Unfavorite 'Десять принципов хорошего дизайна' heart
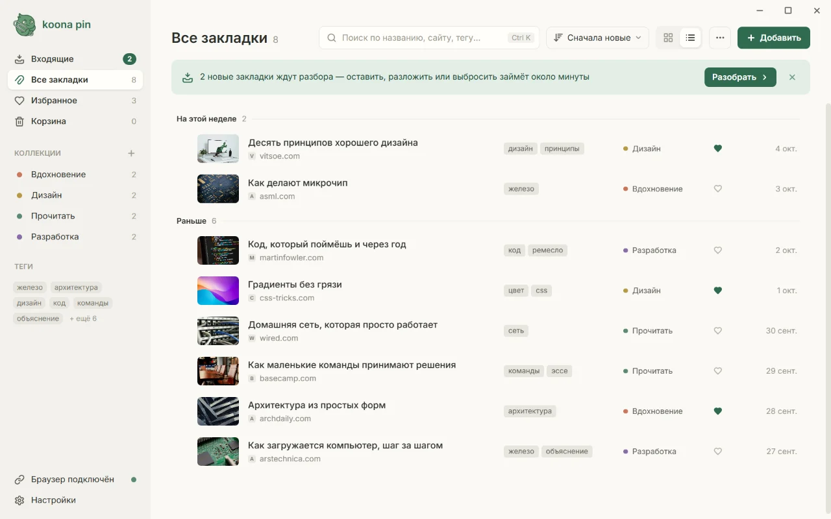Screen dimensions: 831x519 pos(717,149)
